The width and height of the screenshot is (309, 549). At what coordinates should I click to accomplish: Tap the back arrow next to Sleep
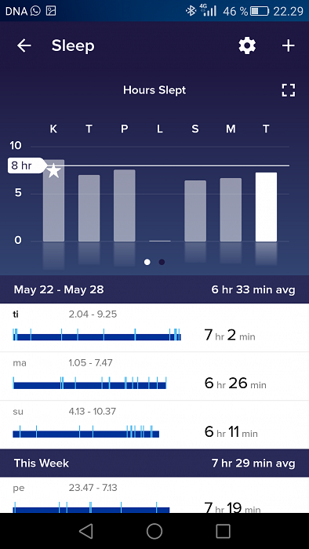(24, 45)
